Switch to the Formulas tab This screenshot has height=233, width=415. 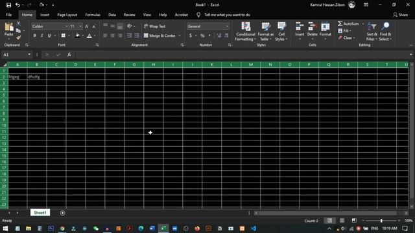(x=93, y=15)
